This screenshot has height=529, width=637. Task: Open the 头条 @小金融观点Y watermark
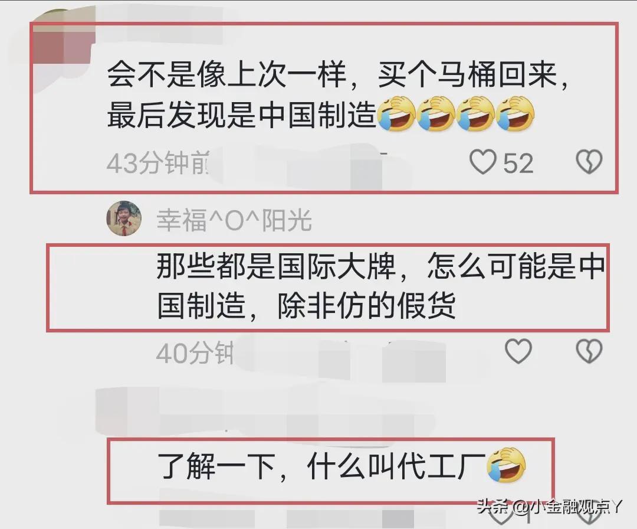point(549,507)
